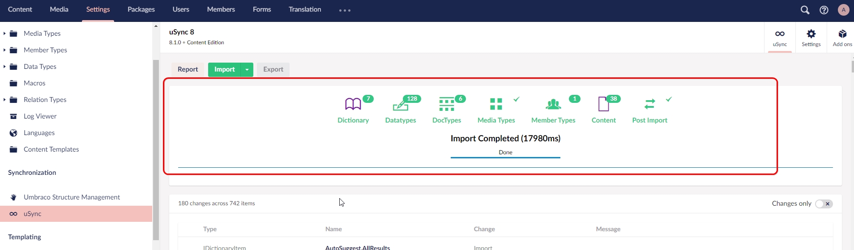Click the Message column header

point(608,229)
